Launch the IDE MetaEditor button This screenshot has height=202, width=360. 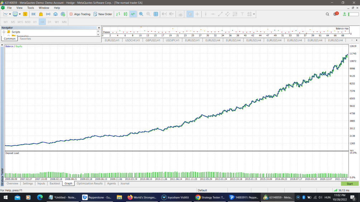(x=34, y=14)
